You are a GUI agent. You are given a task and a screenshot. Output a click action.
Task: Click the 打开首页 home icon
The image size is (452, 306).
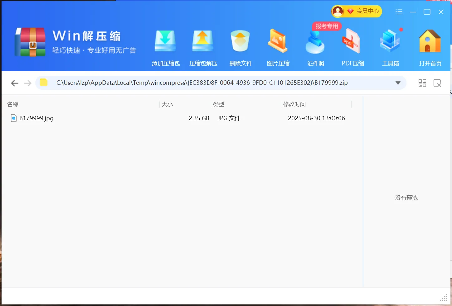coord(430,42)
